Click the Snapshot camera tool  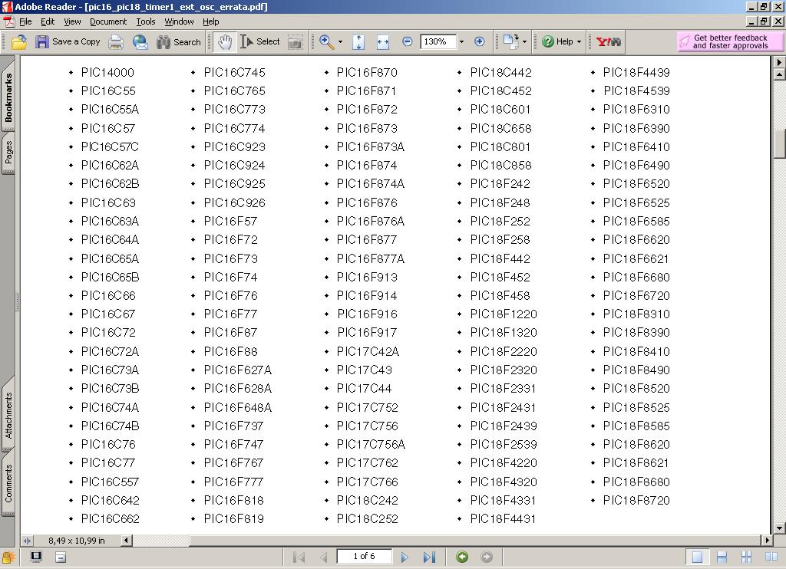coord(296,43)
